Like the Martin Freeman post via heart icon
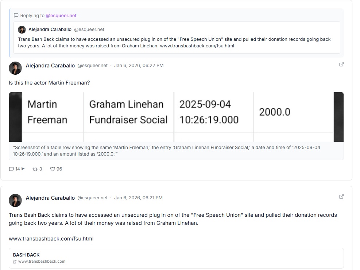The image size is (360, 270). coord(53,169)
